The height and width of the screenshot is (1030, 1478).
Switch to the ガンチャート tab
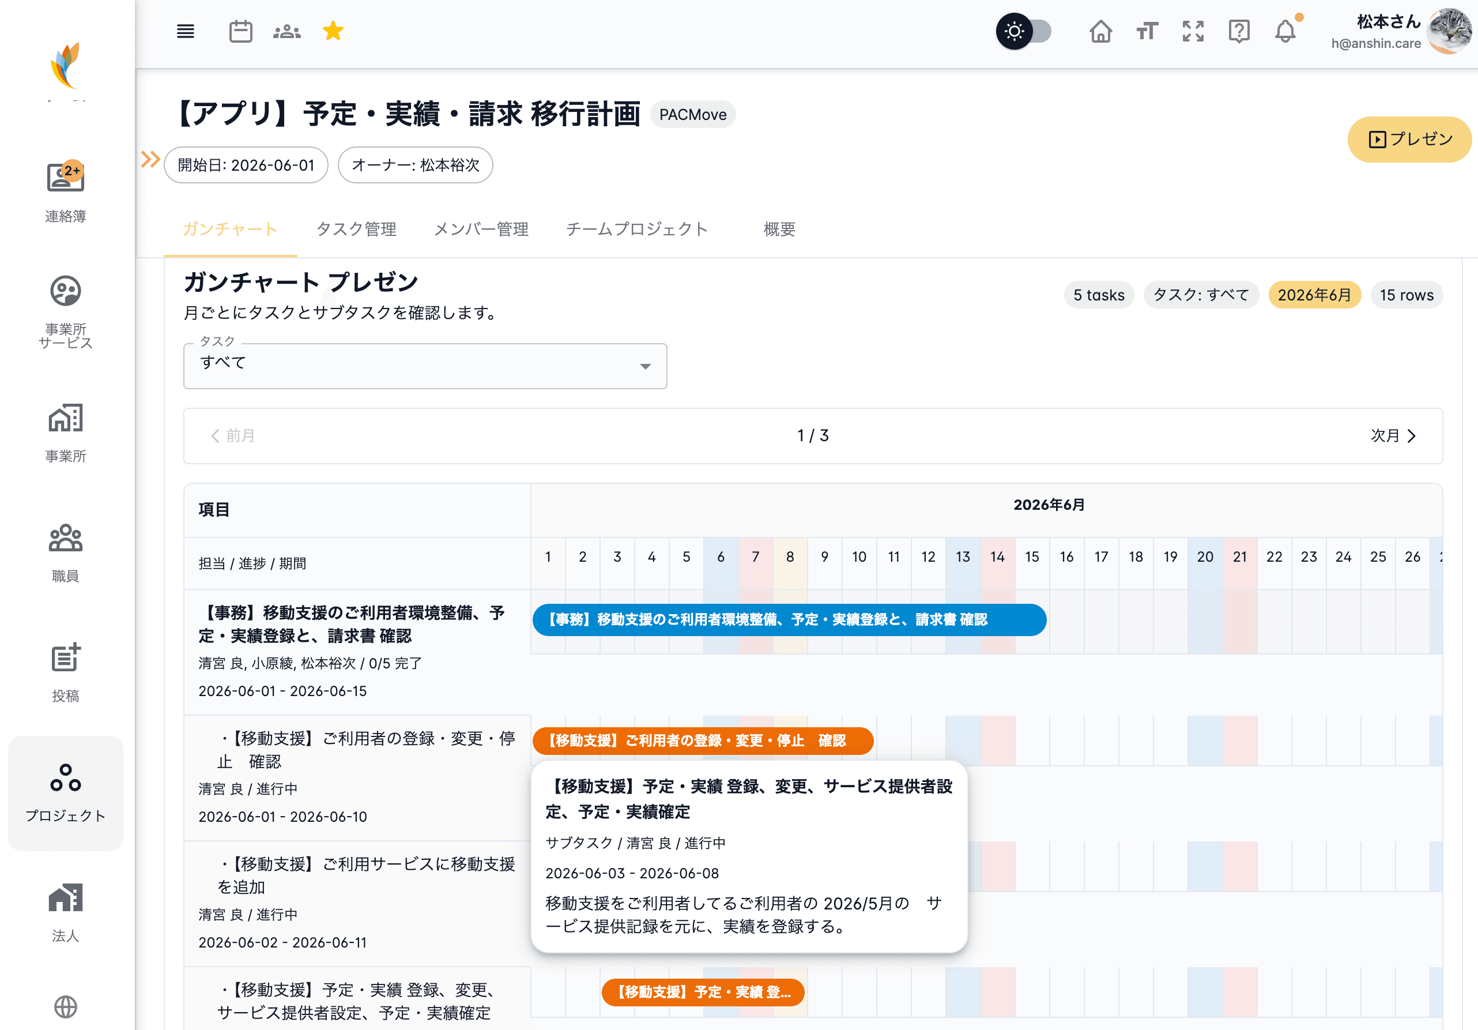tap(230, 229)
